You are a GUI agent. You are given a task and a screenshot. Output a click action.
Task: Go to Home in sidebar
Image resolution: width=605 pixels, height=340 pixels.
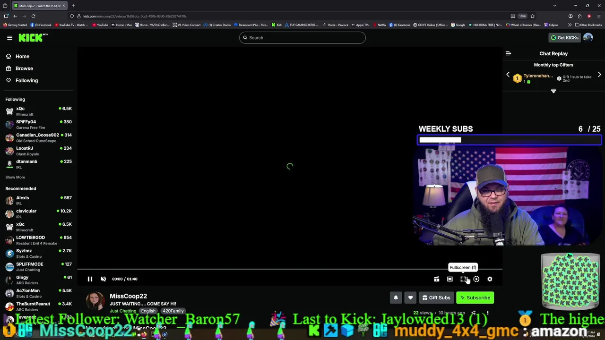(22, 56)
